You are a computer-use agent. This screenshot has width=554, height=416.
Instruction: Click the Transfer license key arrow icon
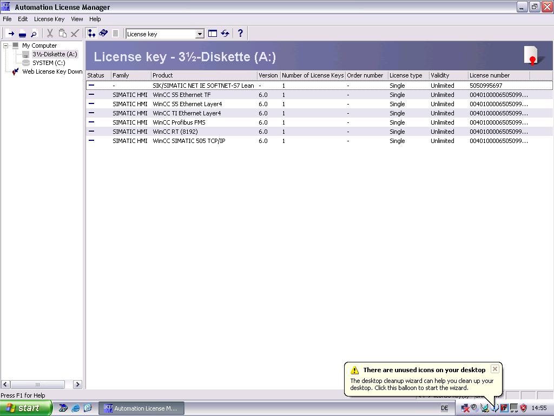coord(10,34)
